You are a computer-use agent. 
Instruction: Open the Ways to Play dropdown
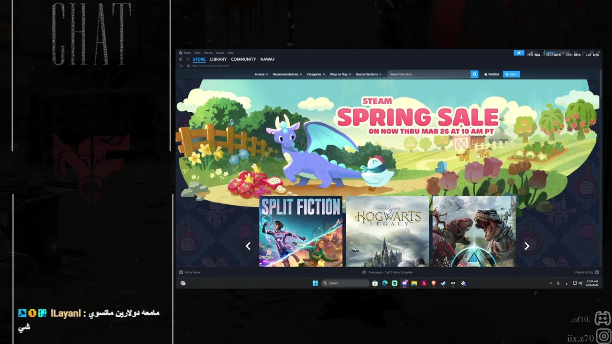[340, 74]
